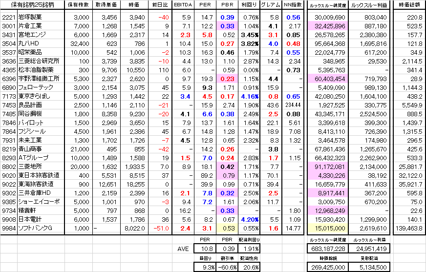The width and height of the screenshot is (426, 272).
Task: Select the 東日本旅客鉄道 cell
Action: (x=39, y=175)
